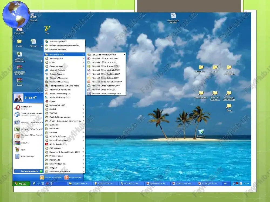Click the EN language indicator

pos(225,184)
